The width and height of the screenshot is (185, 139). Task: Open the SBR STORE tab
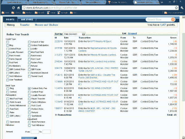[27, 19]
